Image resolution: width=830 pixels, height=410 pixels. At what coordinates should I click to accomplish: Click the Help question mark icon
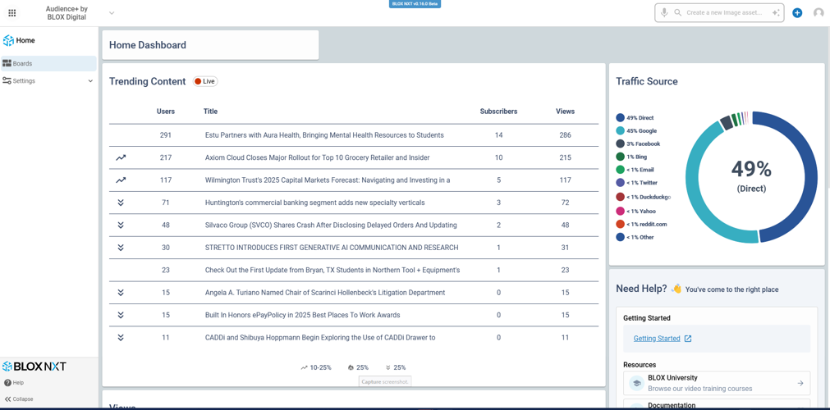tap(7, 382)
